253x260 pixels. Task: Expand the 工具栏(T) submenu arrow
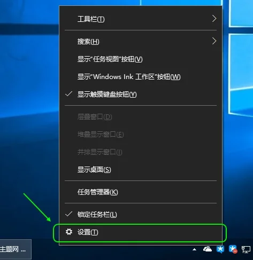point(214,19)
